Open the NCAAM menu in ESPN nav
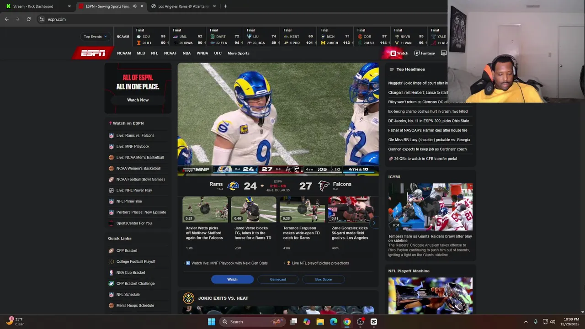The height and width of the screenshot is (329, 585). [124, 53]
